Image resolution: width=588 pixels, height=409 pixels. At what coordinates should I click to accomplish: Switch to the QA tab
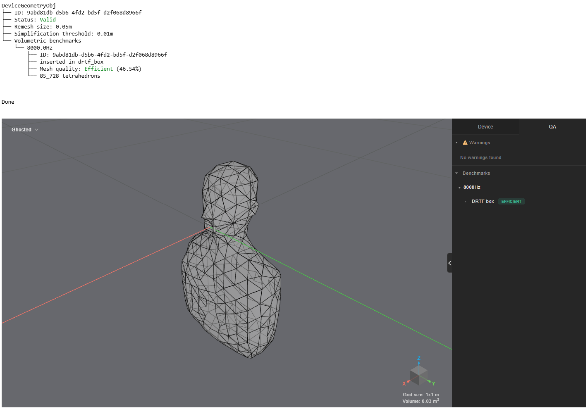pyautogui.click(x=552, y=127)
